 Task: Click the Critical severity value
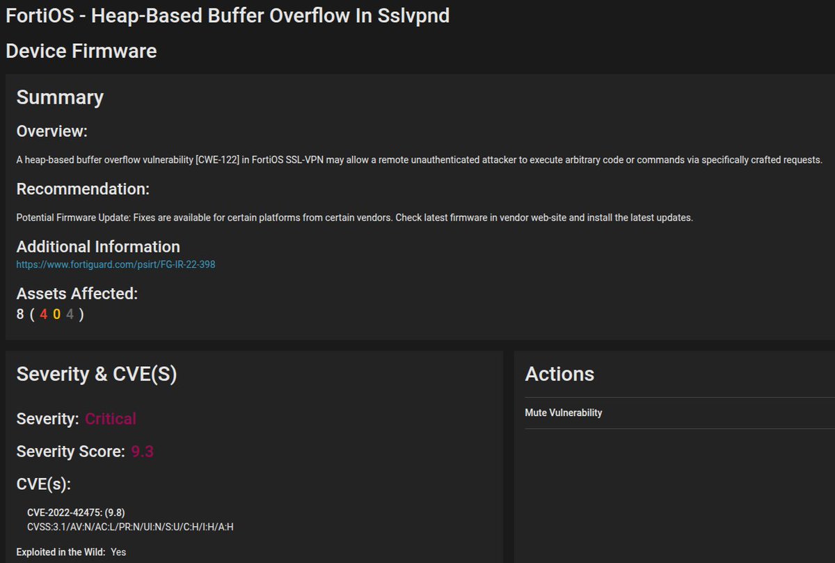tap(111, 419)
